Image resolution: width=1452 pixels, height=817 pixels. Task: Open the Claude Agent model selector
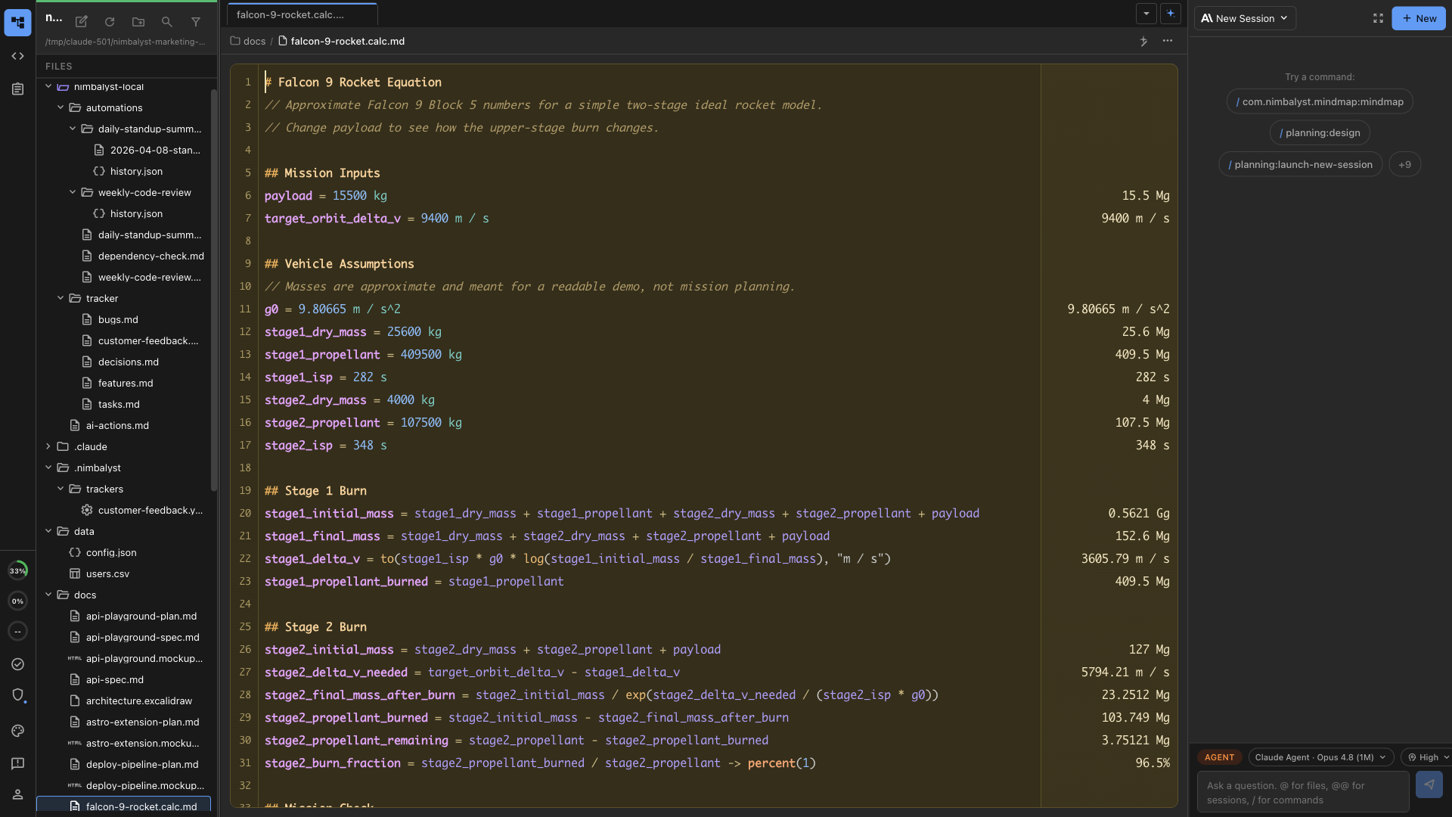(x=1320, y=757)
